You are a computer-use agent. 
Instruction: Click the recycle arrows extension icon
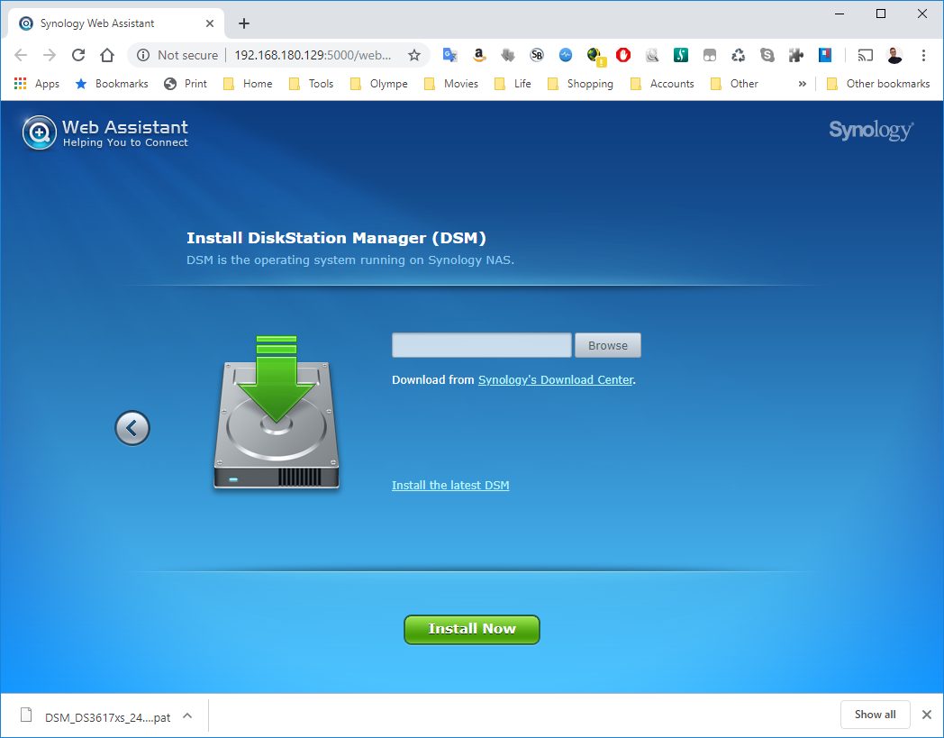click(738, 56)
